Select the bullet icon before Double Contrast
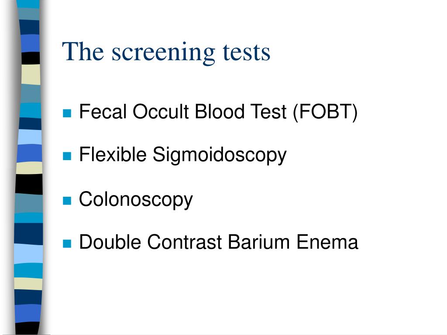 [x=67, y=244]
